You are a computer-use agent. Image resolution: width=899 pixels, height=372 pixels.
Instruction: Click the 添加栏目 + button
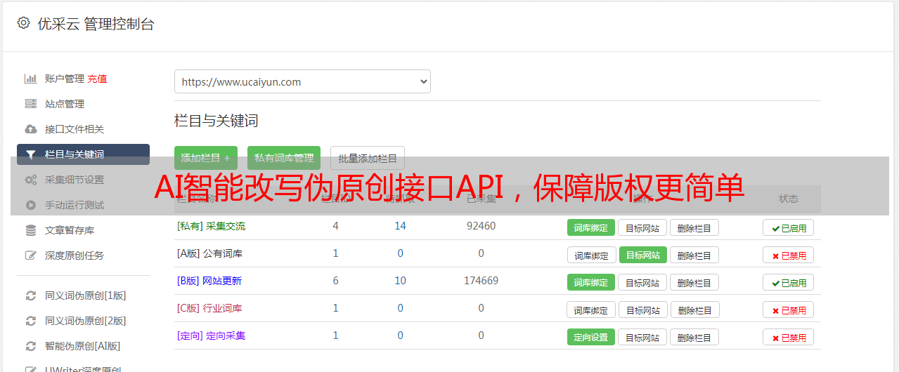coord(205,159)
